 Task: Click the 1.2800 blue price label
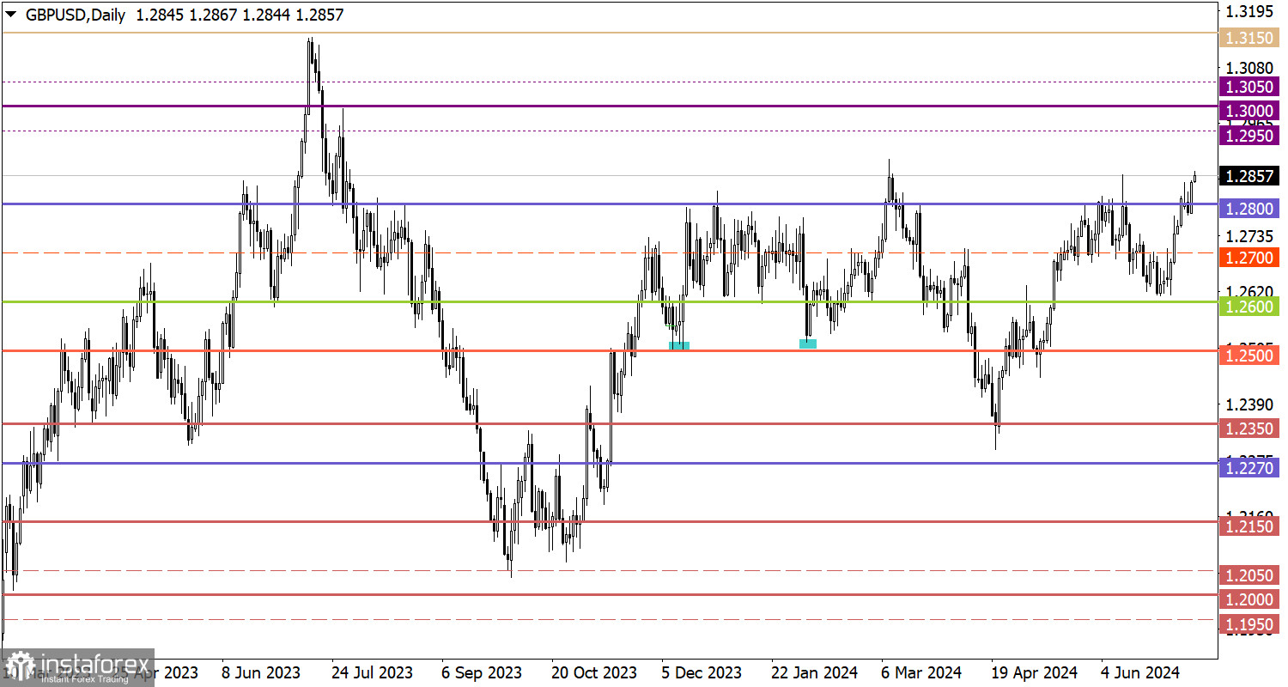point(1249,208)
